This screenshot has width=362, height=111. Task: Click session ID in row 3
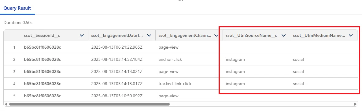(x=42, y=71)
